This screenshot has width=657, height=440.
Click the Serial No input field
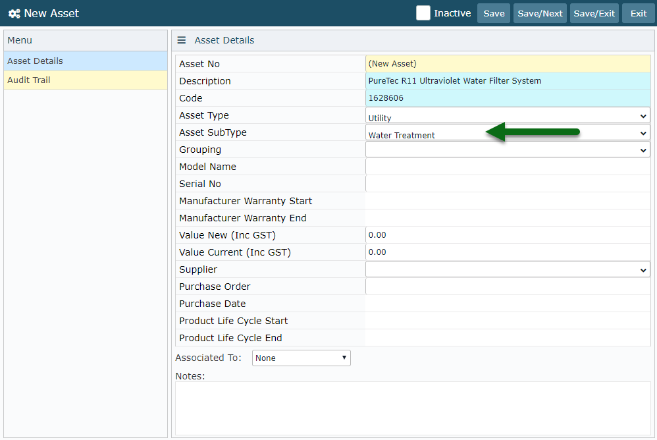pos(508,184)
